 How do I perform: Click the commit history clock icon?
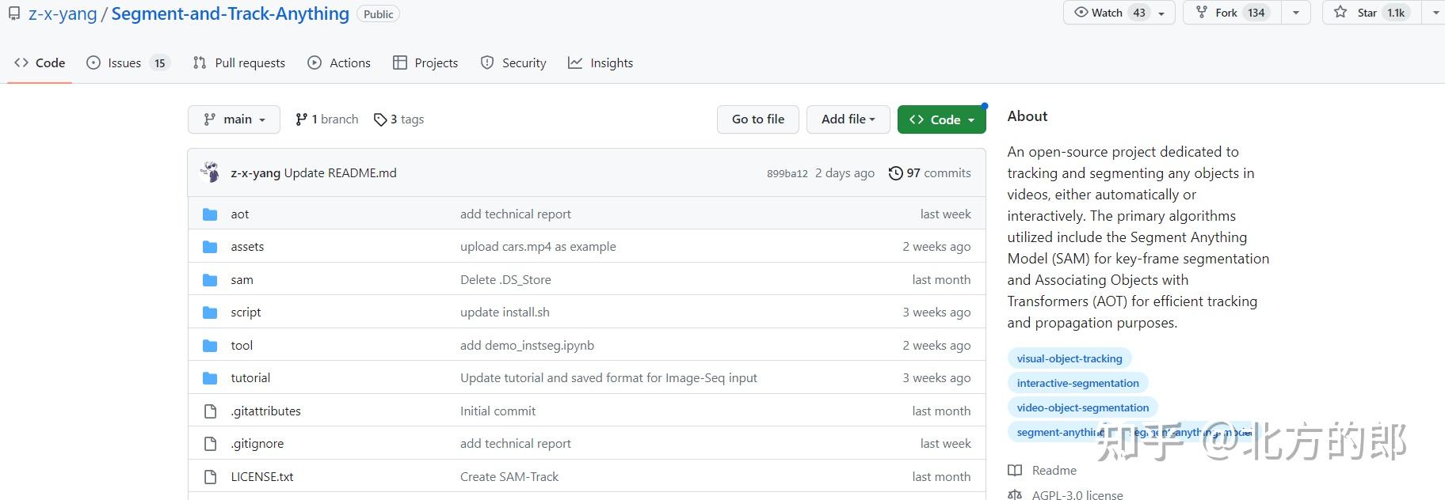click(x=895, y=173)
